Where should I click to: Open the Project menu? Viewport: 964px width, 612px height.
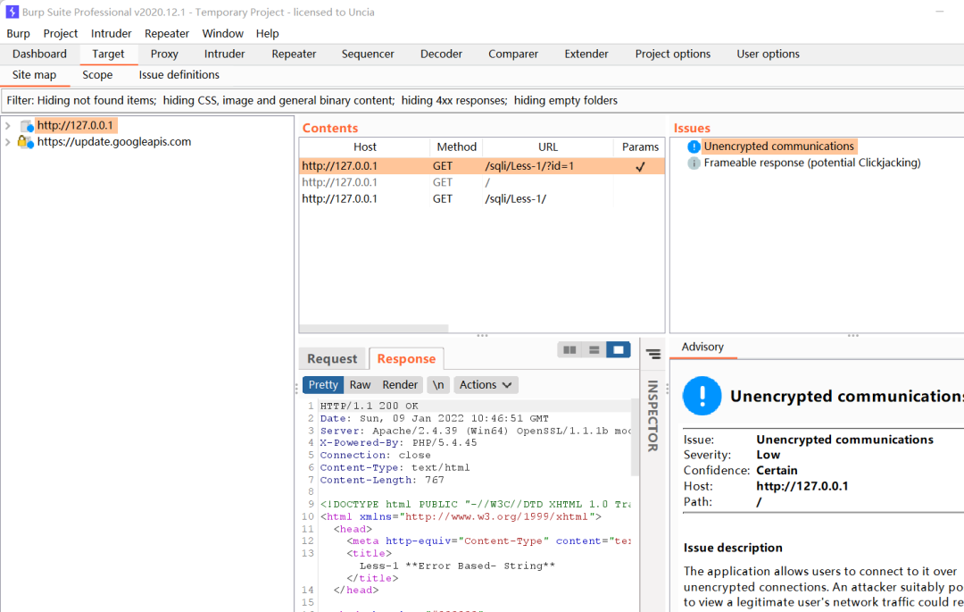click(61, 34)
